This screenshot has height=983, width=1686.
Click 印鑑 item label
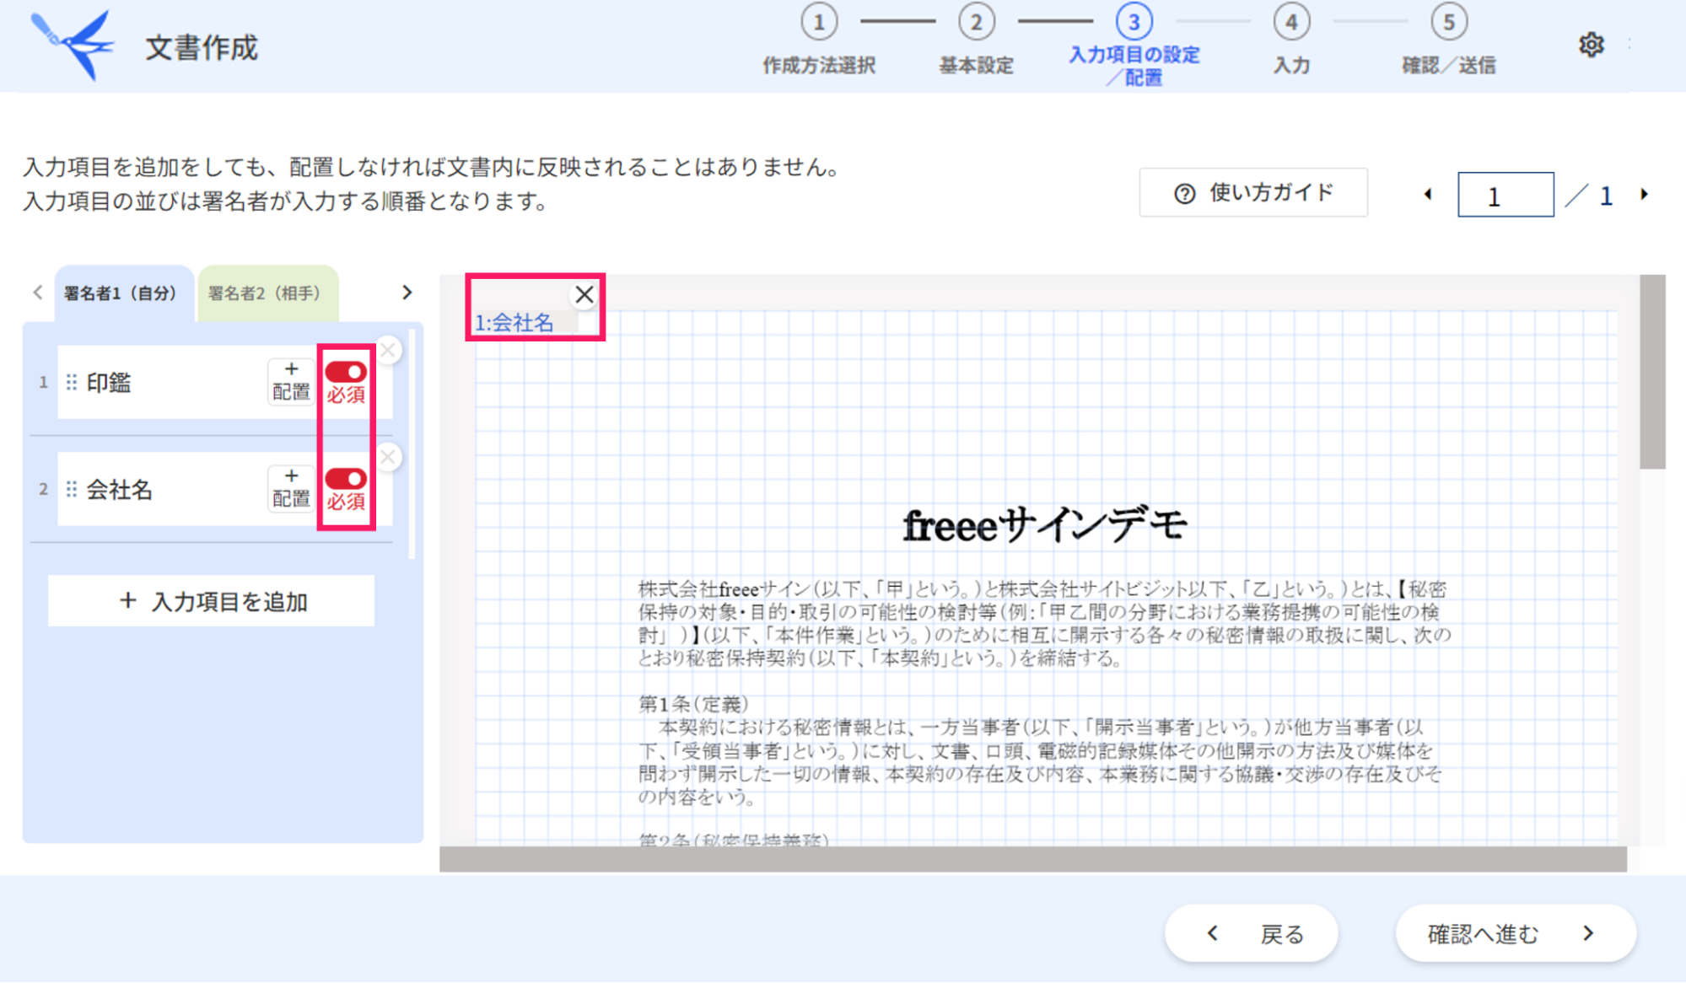tap(109, 383)
